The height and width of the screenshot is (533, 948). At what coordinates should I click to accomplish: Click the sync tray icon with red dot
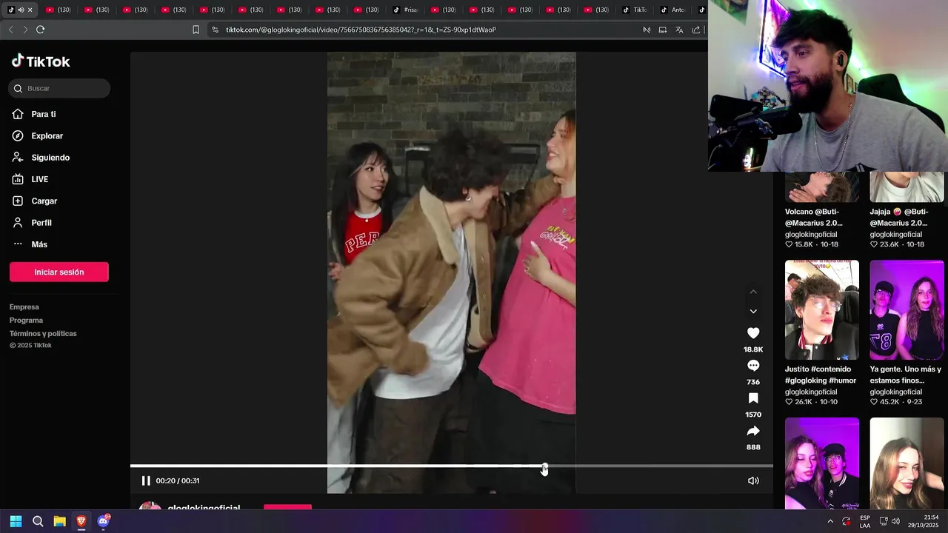[847, 521]
